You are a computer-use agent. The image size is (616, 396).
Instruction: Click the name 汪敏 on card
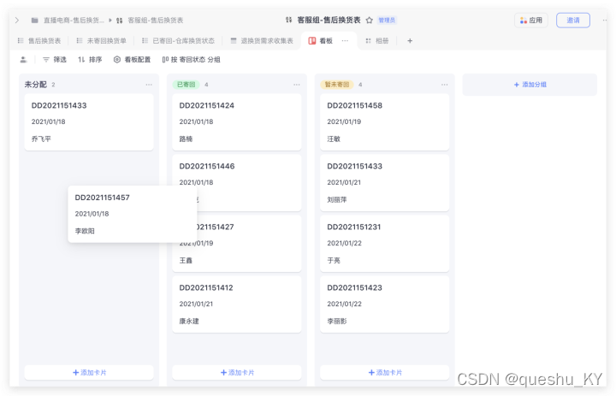point(334,139)
